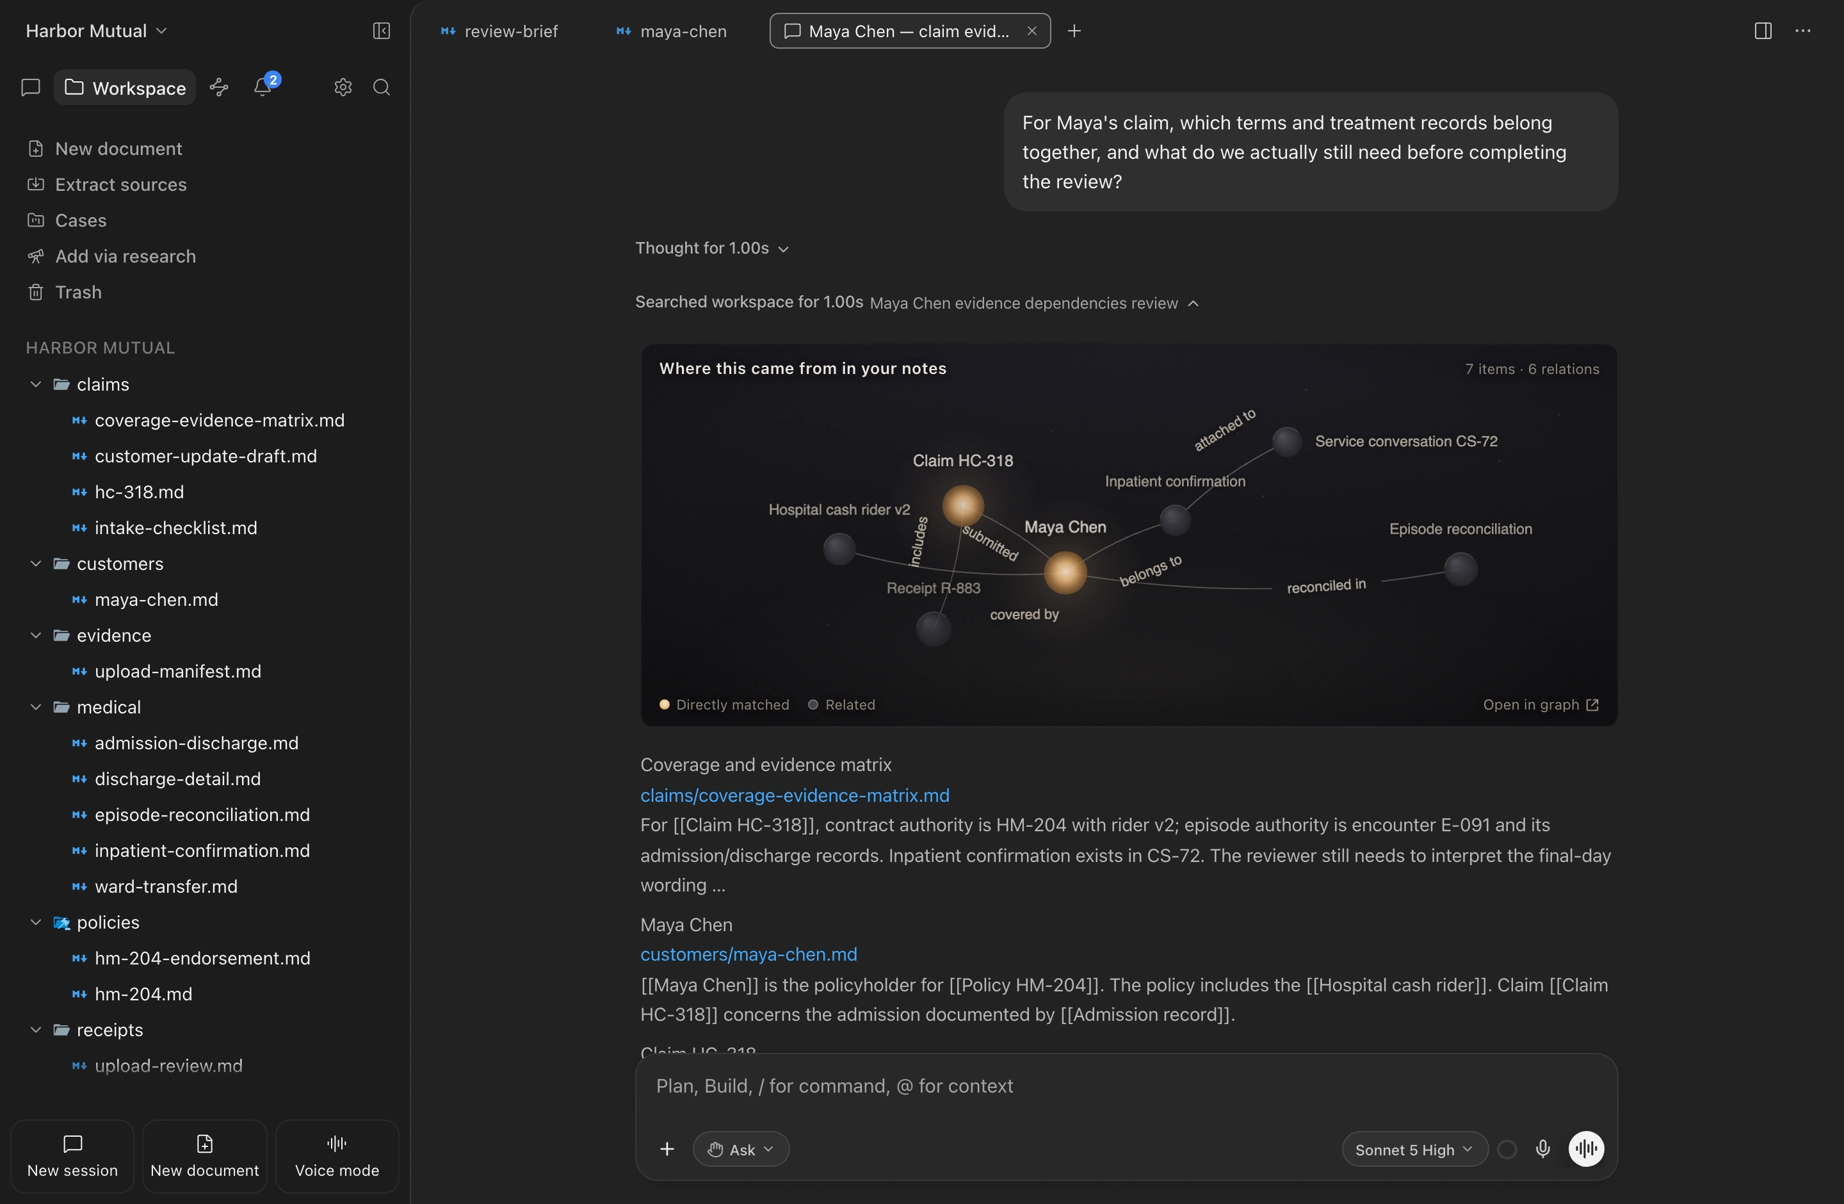Viewport: 1844px width, 1204px height.
Task: Toggle the right side panel layout icon
Action: click(x=1763, y=31)
